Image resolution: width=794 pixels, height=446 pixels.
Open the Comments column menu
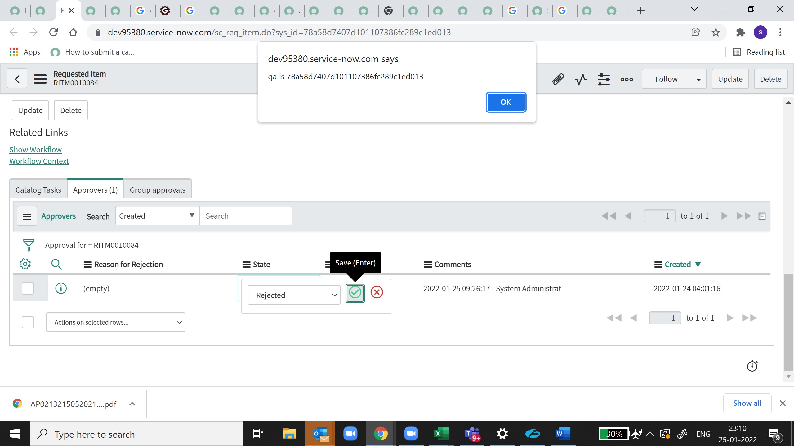pyautogui.click(x=428, y=265)
